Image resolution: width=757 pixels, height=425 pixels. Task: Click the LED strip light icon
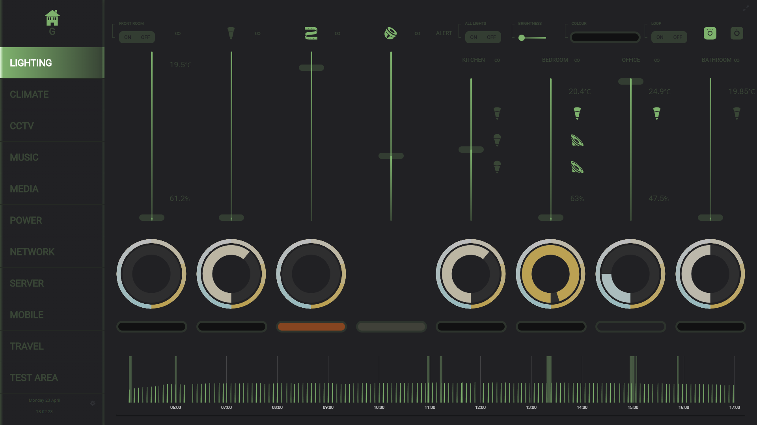[x=311, y=33]
